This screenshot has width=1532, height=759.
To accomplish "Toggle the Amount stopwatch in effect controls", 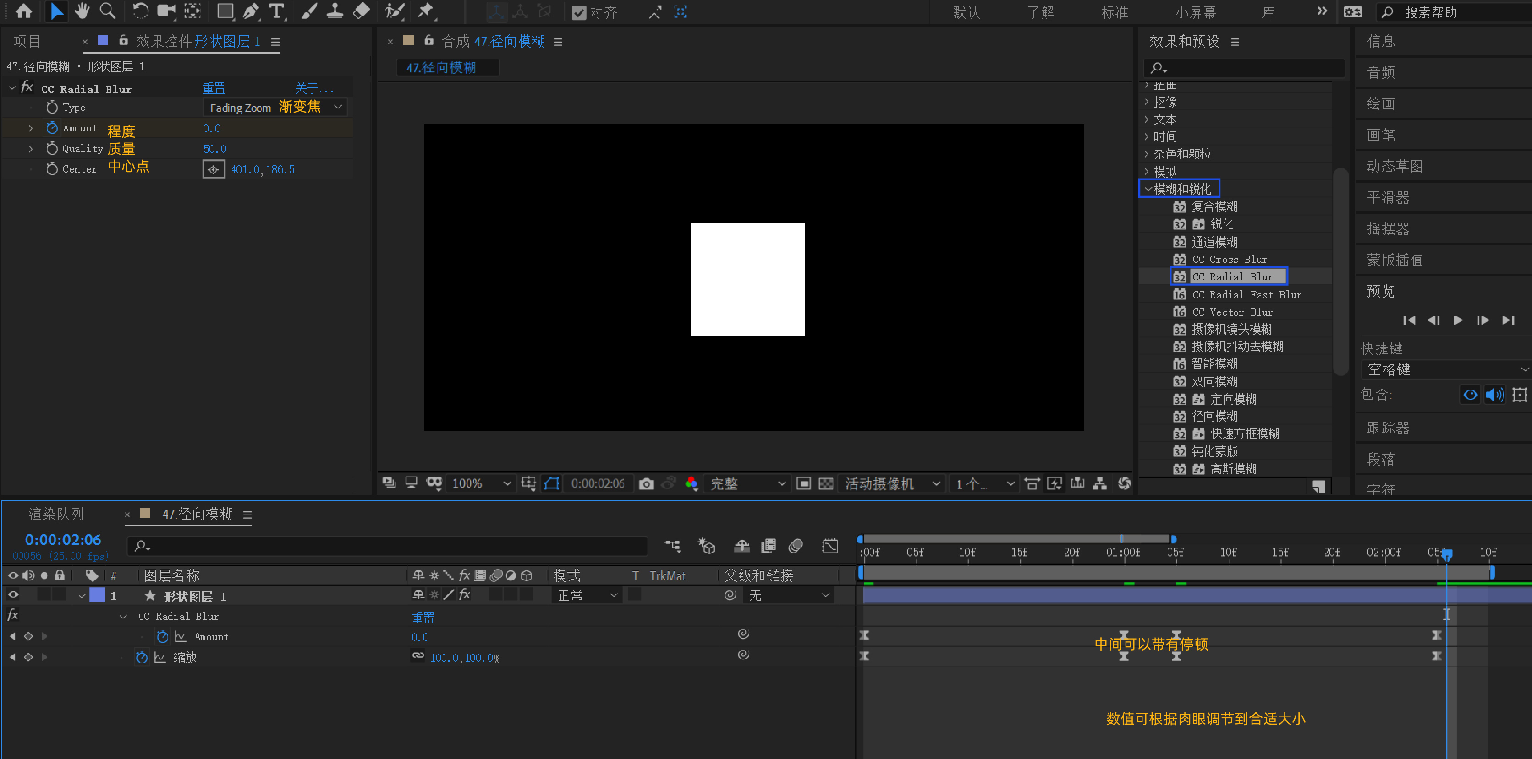I will pyautogui.click(x=52, y=128).
